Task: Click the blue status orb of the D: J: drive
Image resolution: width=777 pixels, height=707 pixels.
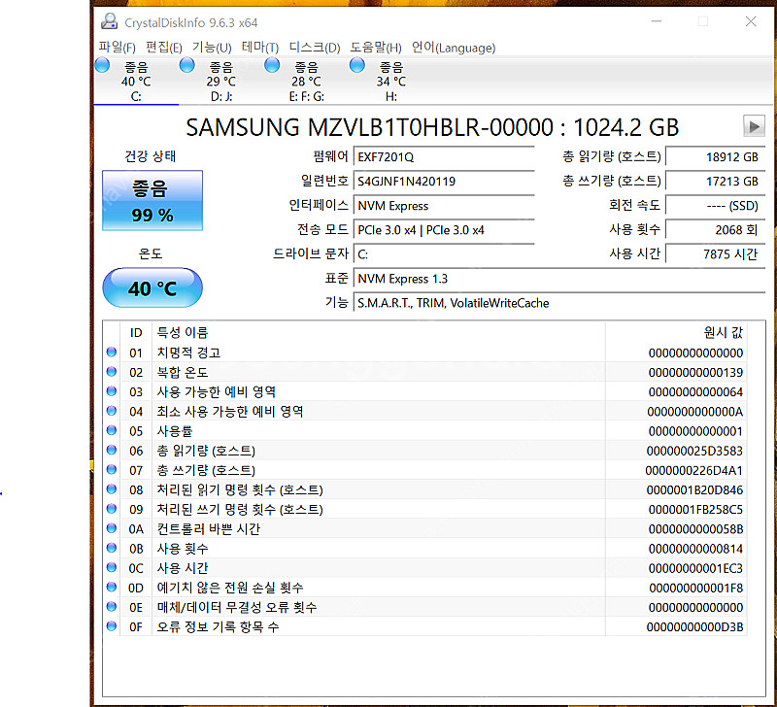Action: click(186, 65)
